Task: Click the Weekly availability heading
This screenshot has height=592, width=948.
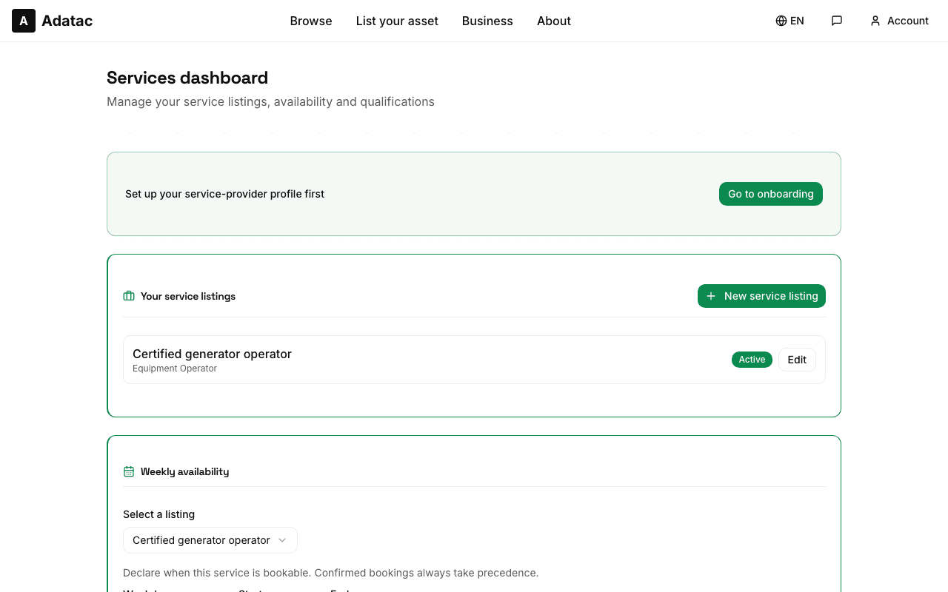Action: (x=184, y=471)
